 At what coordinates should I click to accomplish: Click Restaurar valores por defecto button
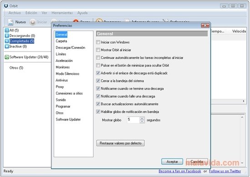coord(121,143)
